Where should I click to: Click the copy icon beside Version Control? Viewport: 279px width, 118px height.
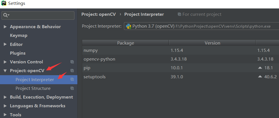pyautogui.click(x=72, y=62)
